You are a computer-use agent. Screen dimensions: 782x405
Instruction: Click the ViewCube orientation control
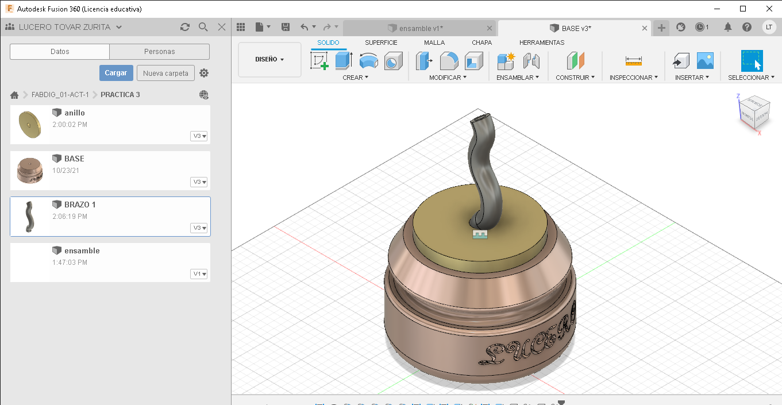[x=753, y=114]
